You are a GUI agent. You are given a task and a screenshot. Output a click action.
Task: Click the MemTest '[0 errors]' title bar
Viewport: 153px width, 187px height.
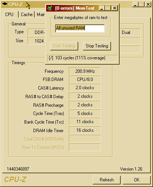pos(74,8)
